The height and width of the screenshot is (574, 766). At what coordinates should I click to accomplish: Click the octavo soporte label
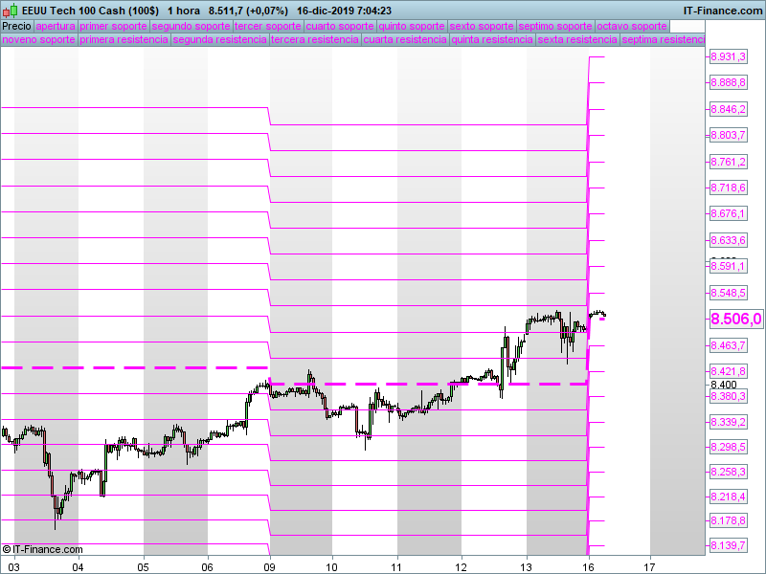(632, 27)
